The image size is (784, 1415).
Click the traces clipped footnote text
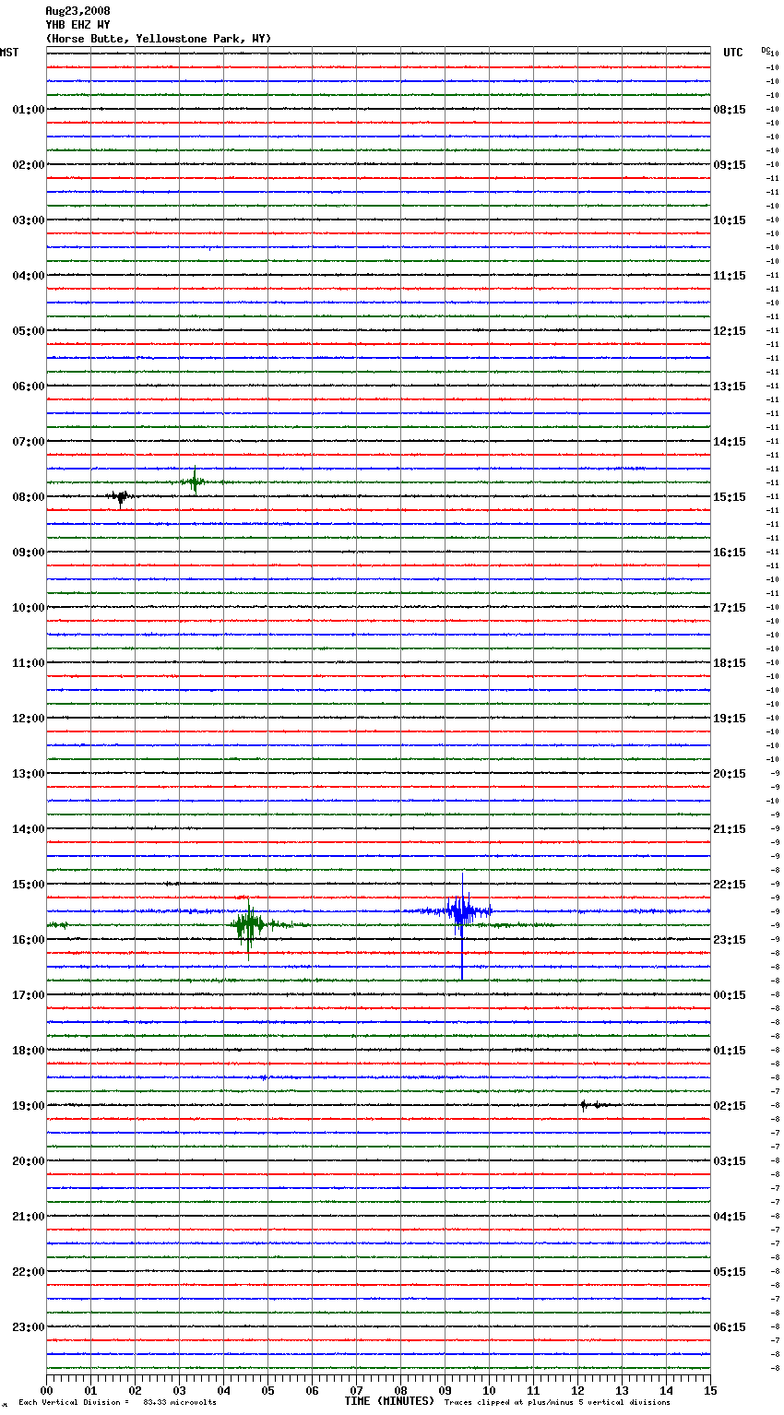(557, 1402)
